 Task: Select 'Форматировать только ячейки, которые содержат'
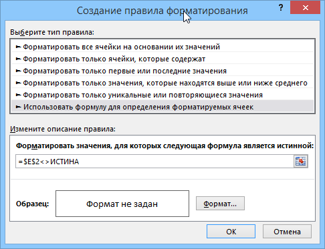(162, 59)
